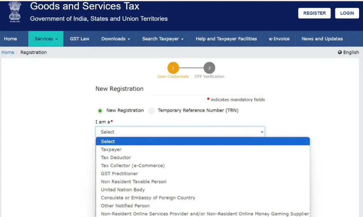Choose Tax Deductor option

(203, 157)
